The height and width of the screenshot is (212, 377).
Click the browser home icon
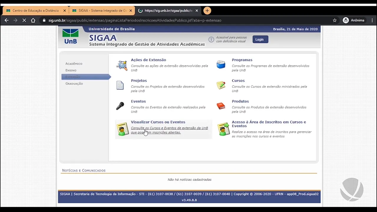point(33,20)
